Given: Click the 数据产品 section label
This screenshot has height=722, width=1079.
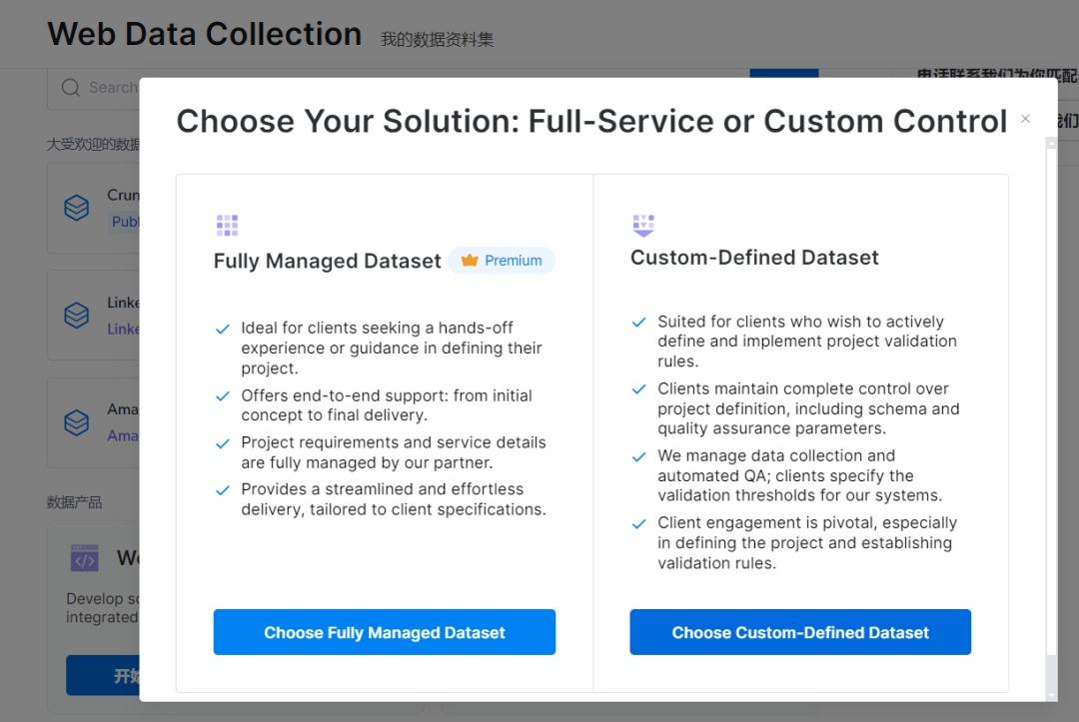Looking at the screenshot, I should click(x=74, y=502).
